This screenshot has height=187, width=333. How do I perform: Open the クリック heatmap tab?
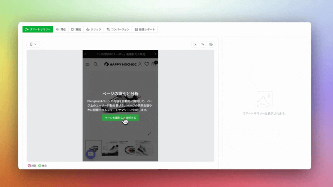tap(93, 30)
